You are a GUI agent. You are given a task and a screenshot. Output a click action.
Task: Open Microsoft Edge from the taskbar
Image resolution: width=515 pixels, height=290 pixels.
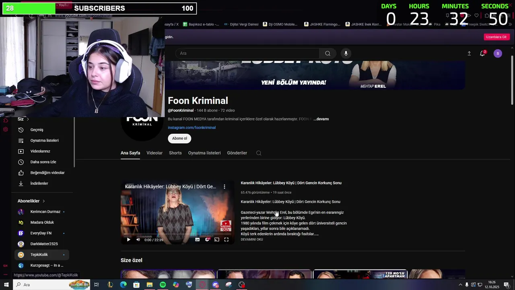pos(123,285)
